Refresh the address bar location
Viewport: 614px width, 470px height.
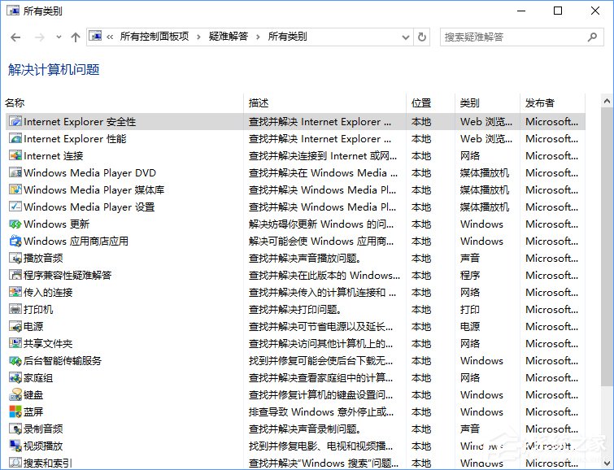(422, 37)
